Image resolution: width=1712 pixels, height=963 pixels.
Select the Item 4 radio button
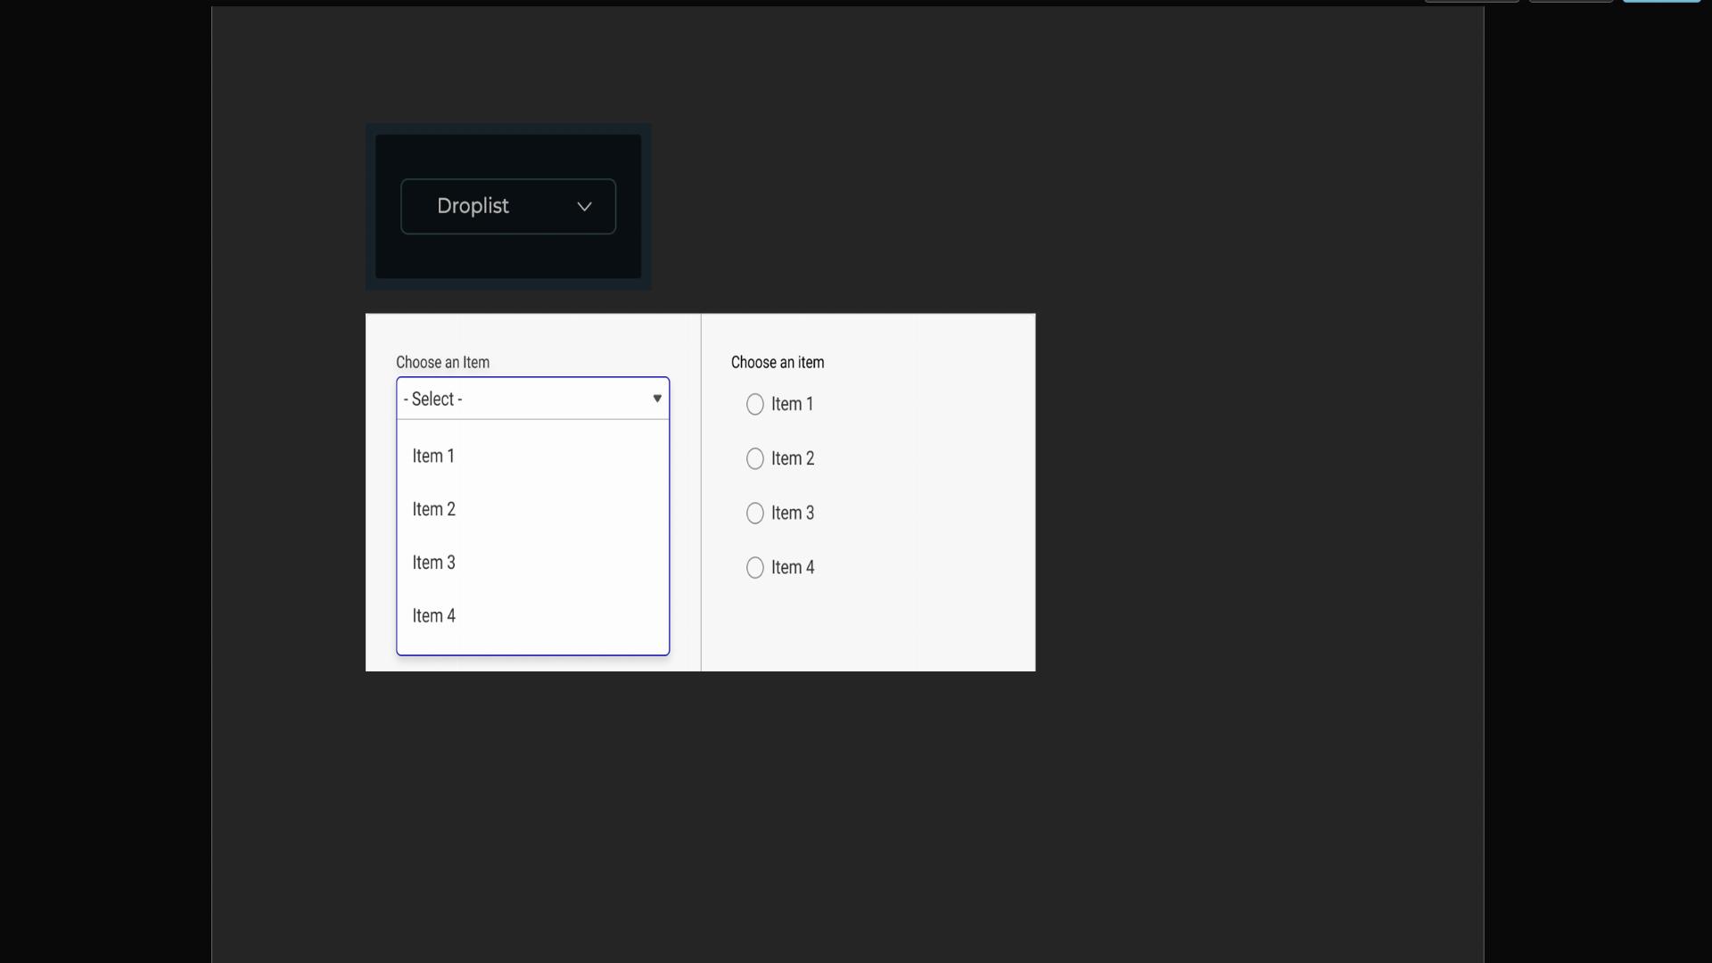(x=755, y=568)
